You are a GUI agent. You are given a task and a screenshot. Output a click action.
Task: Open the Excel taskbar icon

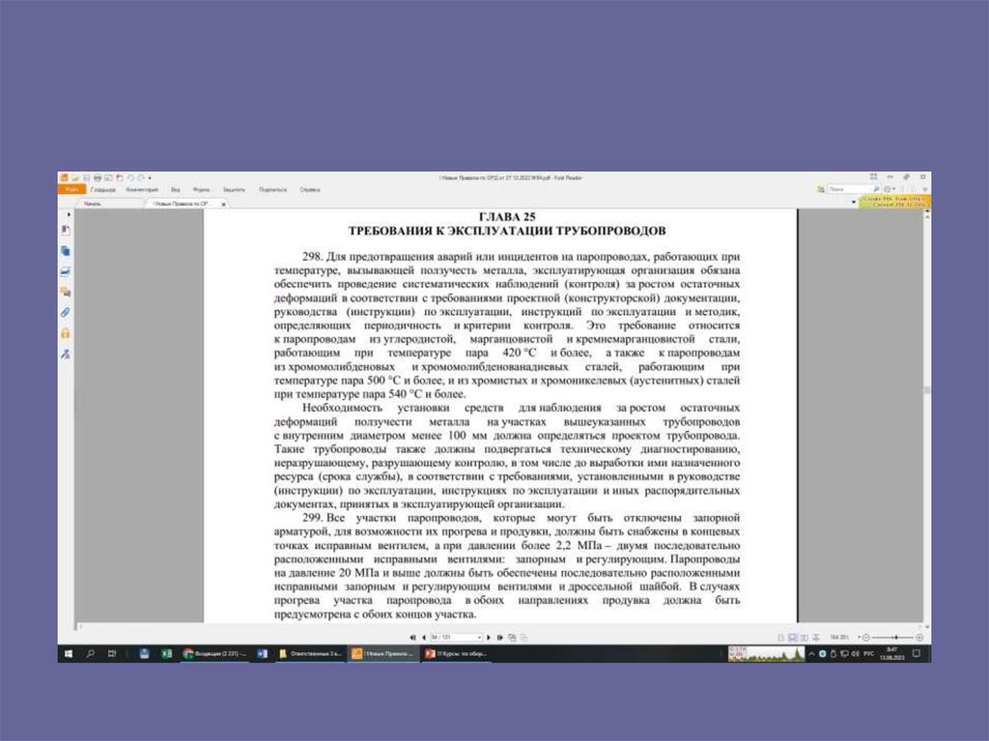(166, 654)
